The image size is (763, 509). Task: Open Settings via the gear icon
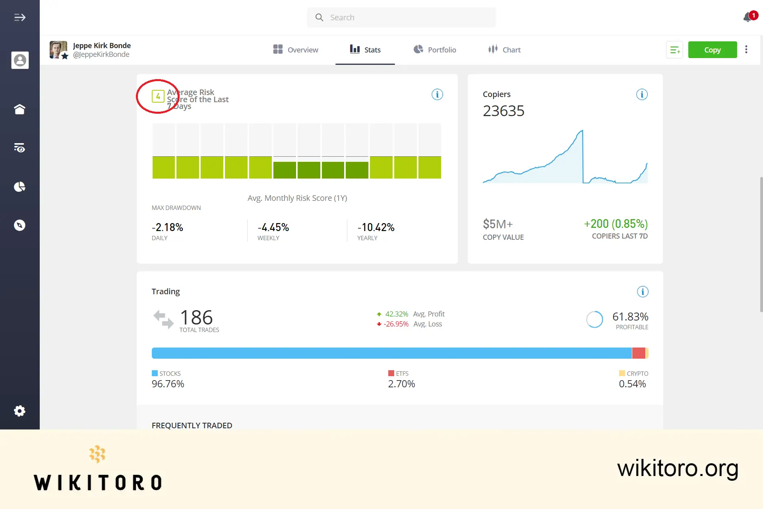point(20,411)
